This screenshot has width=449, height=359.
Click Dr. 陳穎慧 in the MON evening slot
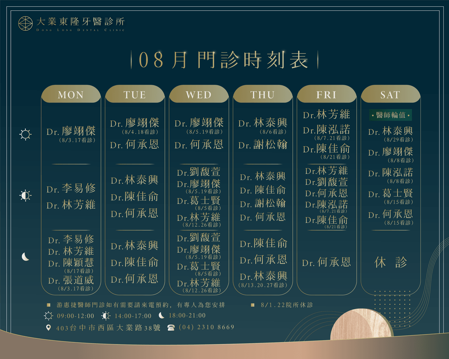click(x=71, y=263)
